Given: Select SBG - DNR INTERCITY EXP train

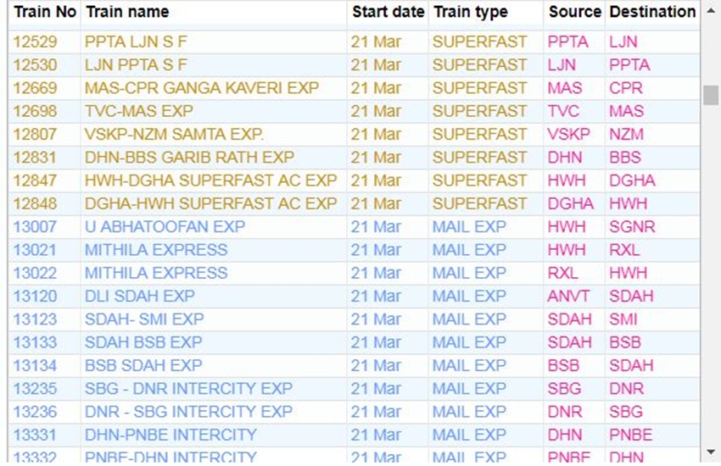Looking at the screenshot, I should (x=188, y=389).
